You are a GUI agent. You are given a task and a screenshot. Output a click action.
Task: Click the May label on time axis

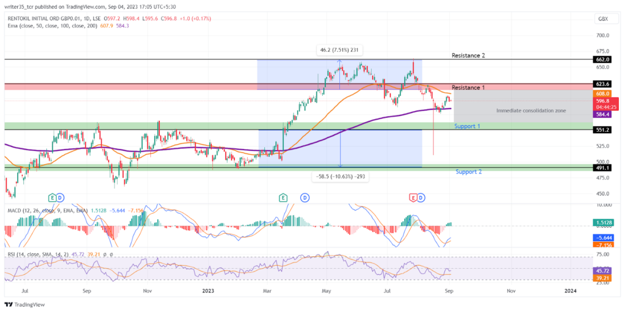[327, 291]
